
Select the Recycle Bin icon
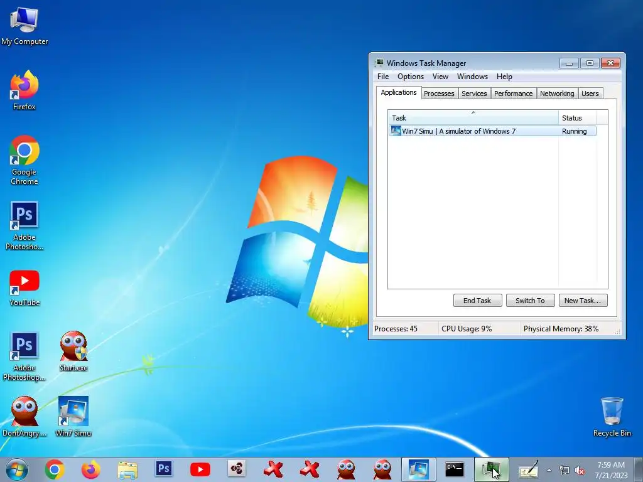pyautogui.click(x=612, y=417)
